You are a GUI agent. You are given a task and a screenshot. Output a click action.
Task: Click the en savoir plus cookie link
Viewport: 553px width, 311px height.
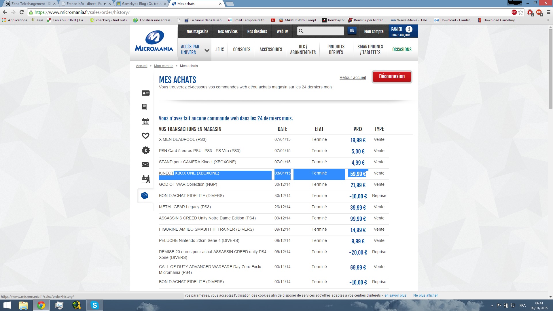(x=395, y=295)
